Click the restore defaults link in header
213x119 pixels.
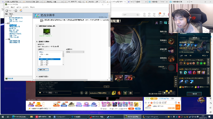tap(103, 17)
